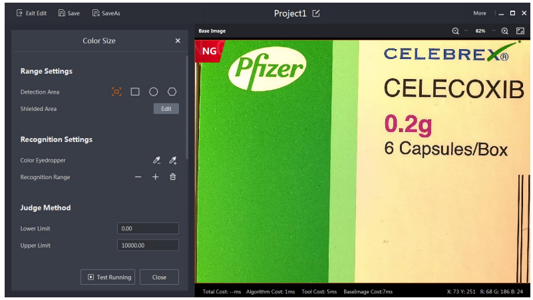
Task: Fit the image to the window icon
Action: pos(520,31)
